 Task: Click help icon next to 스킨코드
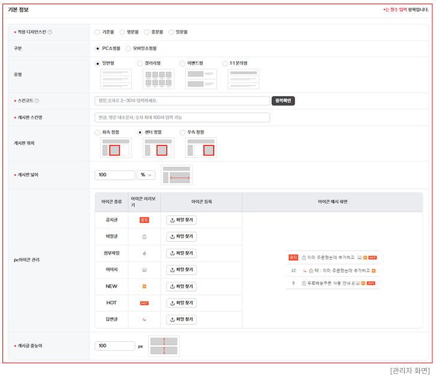(x=45, y=101)
